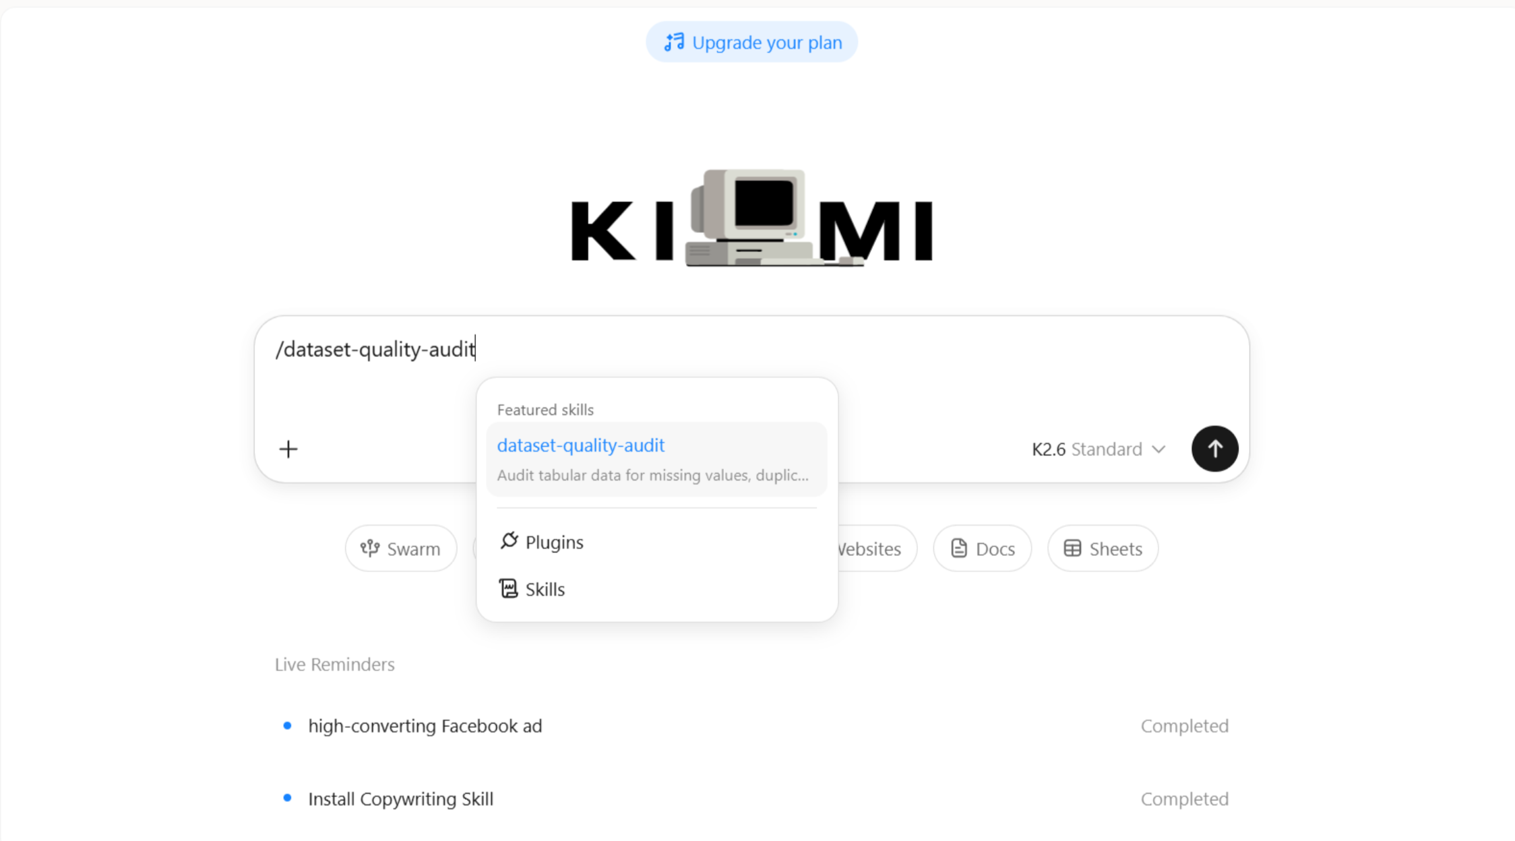This screenshot has width=1515, height=841.
Task: Open the K2.6 Standard model selector
Action: point(1099,449)
